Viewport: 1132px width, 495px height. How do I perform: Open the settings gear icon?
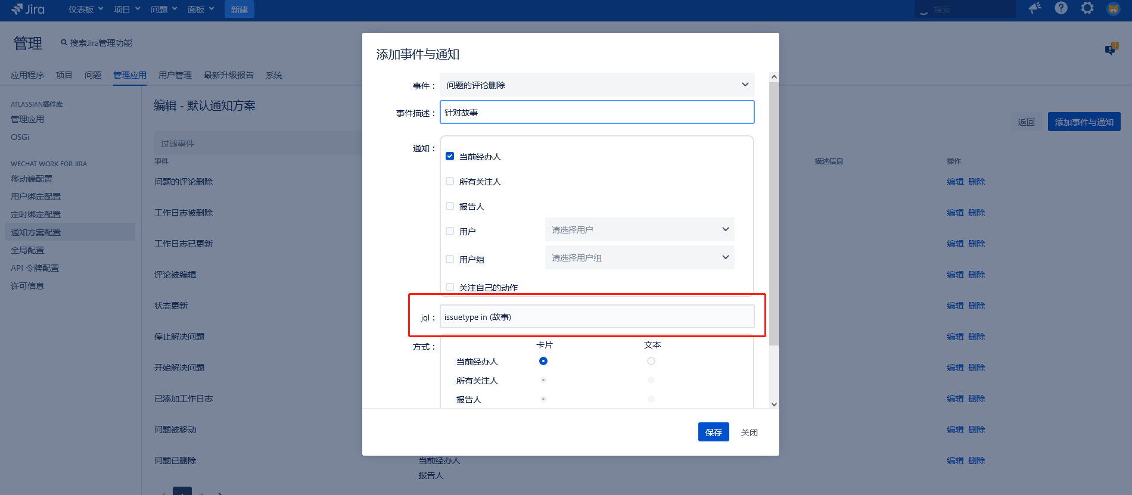pos(1087,8)
